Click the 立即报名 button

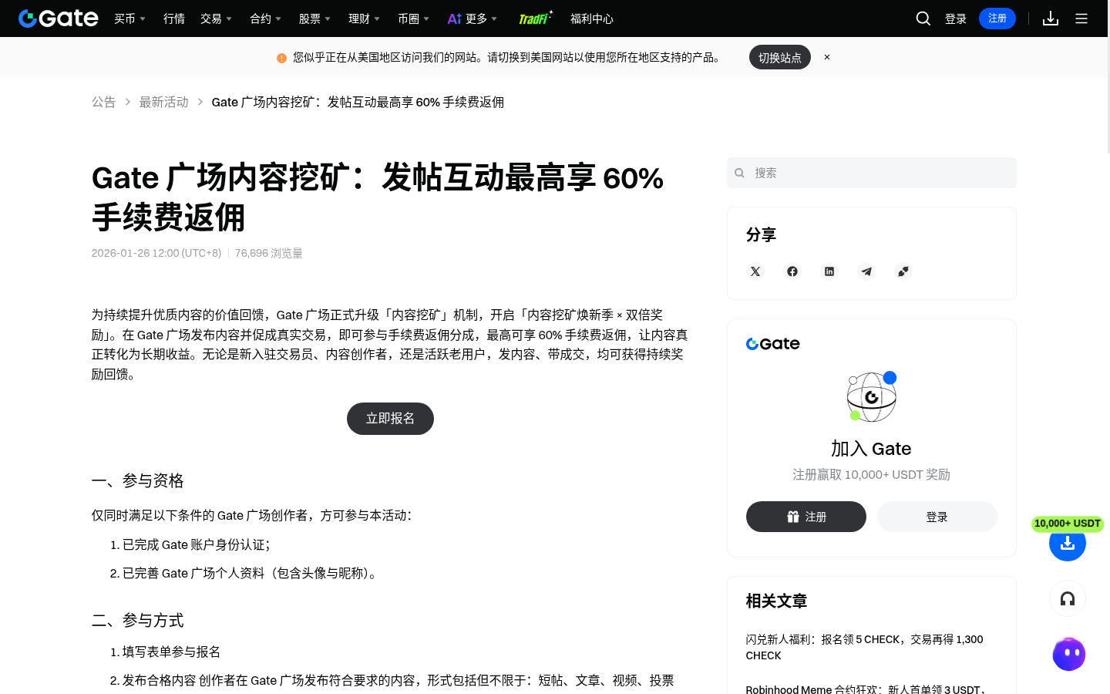[x=390, y=419]
